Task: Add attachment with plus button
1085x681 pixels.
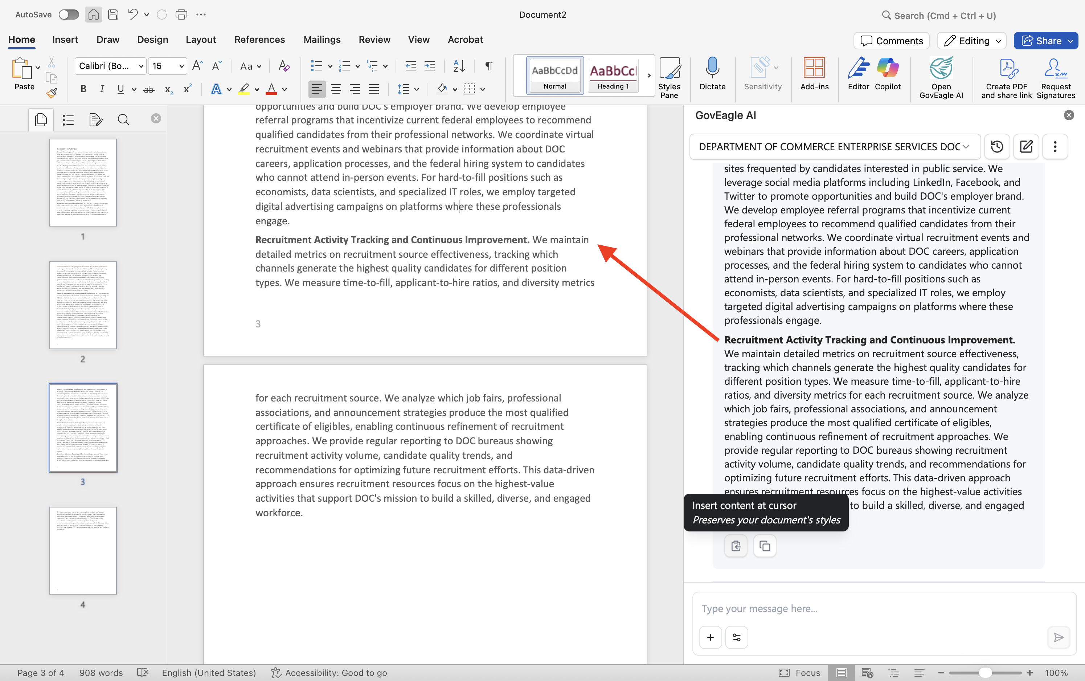Action: (710, 637)
